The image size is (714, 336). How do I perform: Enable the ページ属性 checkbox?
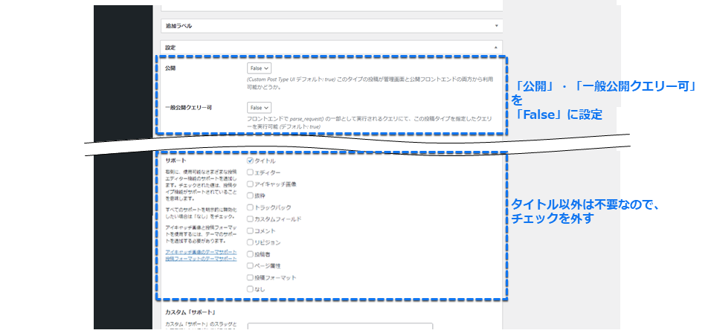(251, 265)
